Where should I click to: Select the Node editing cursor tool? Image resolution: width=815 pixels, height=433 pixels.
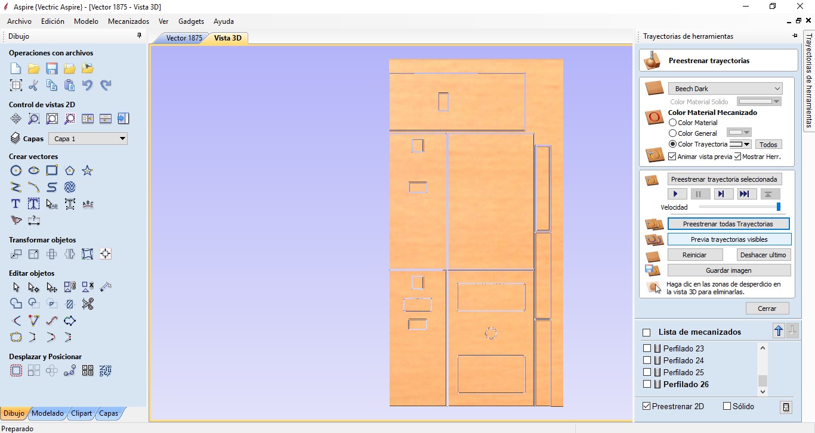34,287
